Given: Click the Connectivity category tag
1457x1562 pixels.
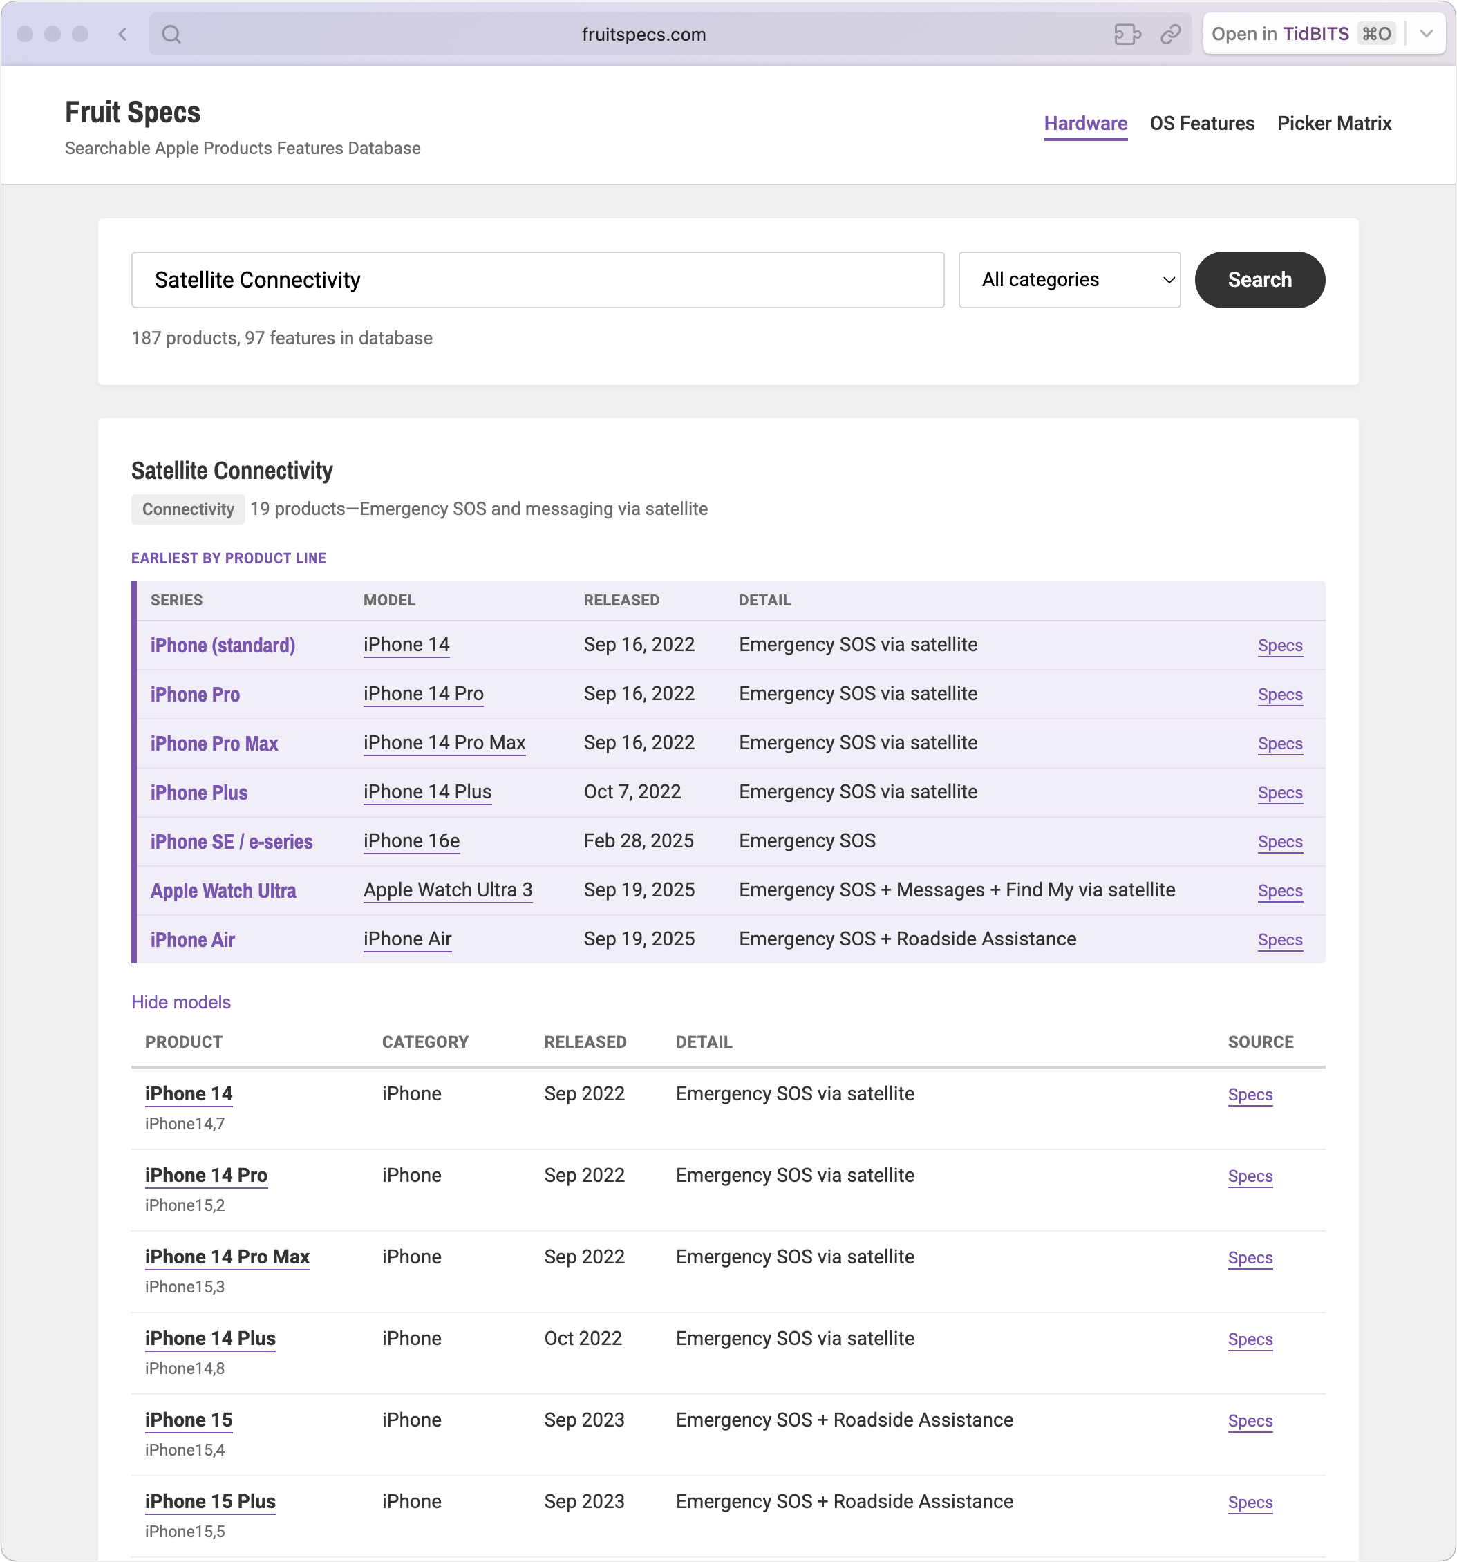Looking at the screenshot, I should (188, 509).
